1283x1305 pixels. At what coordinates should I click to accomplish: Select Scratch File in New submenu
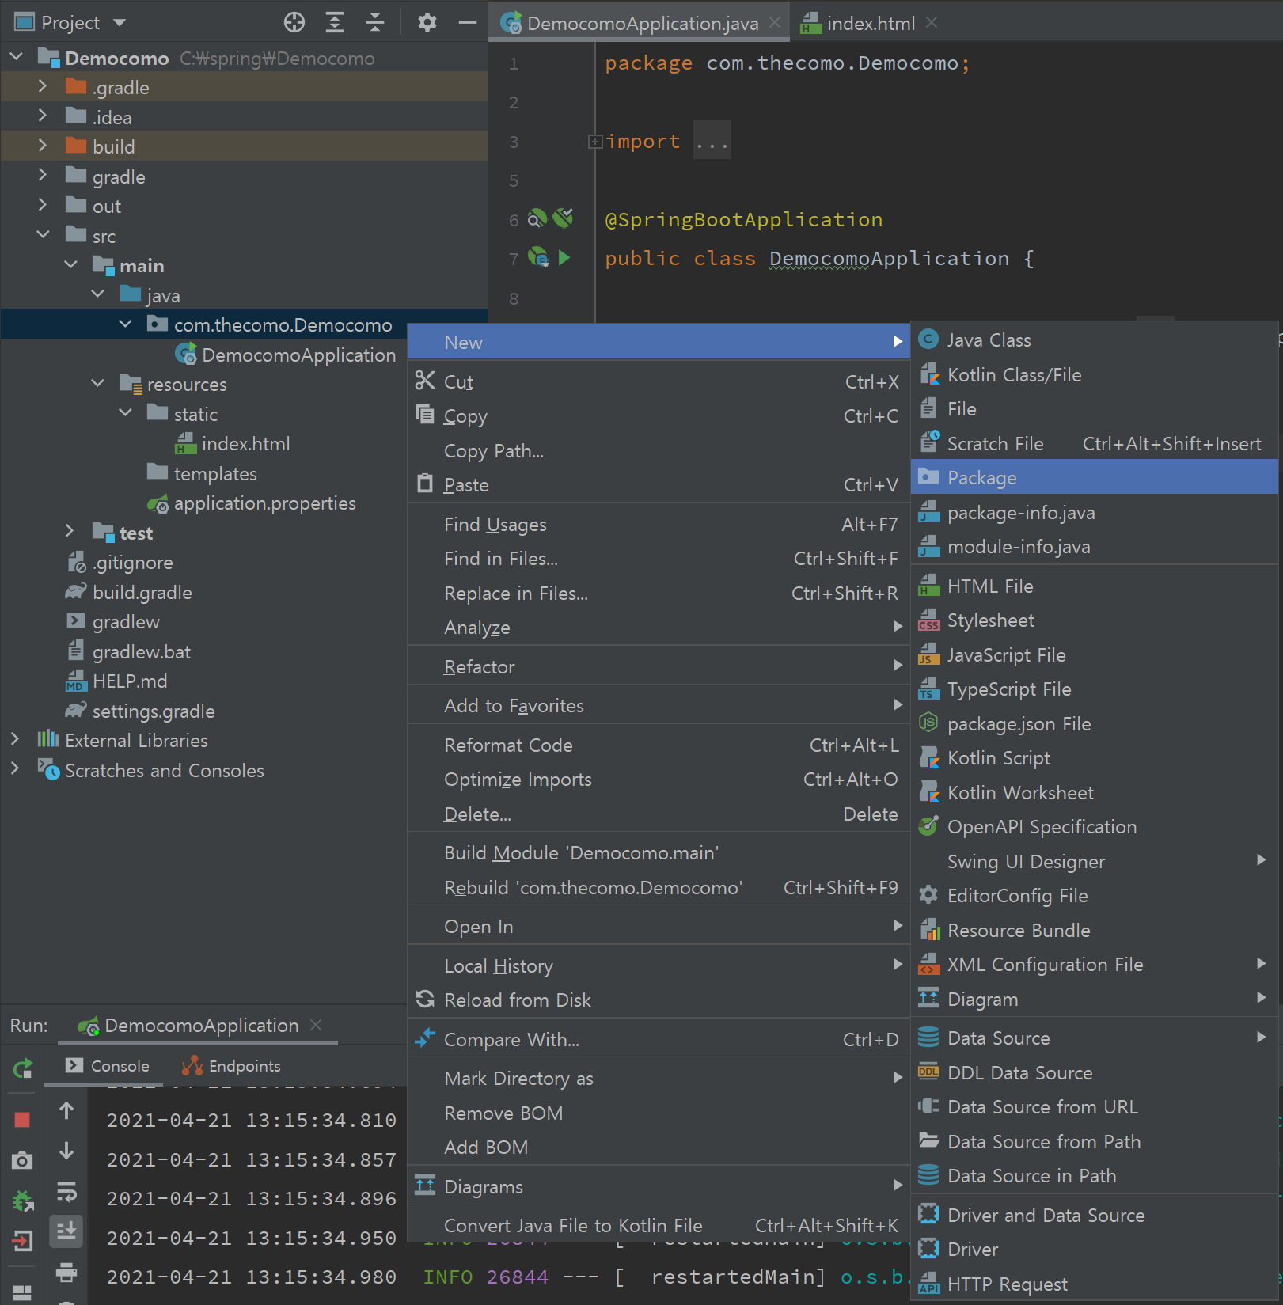1095,443
